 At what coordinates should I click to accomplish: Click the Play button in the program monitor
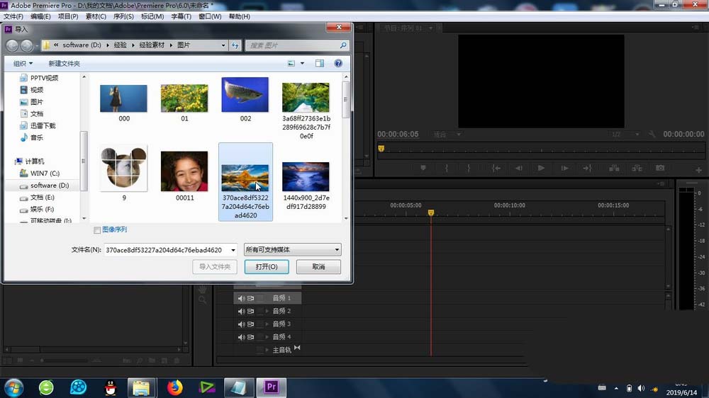pos(541,168)
